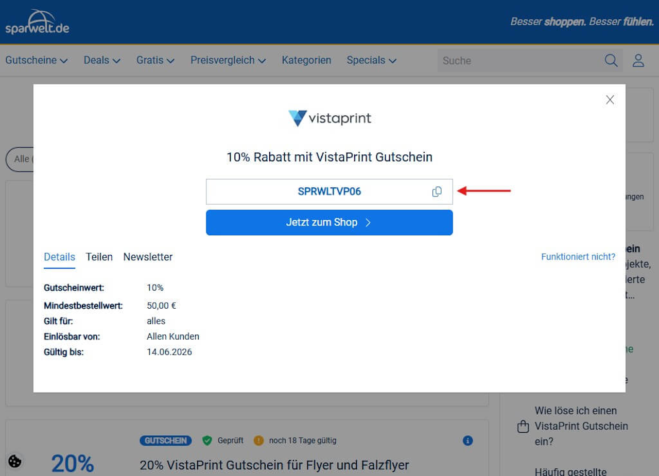
Task: Click the green Geprüft shield icon
Action: click(x=207, y=440)
